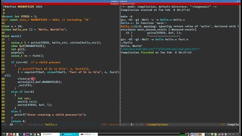Click 'hello.c: In function 'main':' message
Image resolution: width=242 pixels, height=136 pixels.
(x=144, y=23)
